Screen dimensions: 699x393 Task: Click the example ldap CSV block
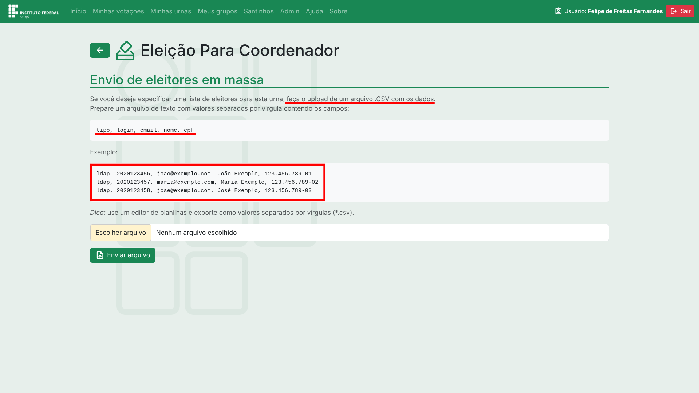[208, 182]
